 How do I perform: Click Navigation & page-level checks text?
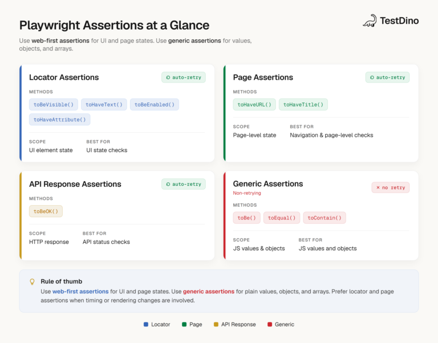(331, 135)
